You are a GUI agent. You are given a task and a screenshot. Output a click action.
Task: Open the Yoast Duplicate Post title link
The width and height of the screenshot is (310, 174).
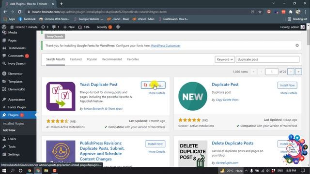(98, 85)
